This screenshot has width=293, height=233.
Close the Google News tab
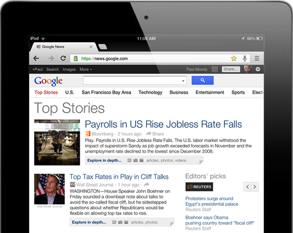point(91,47)
